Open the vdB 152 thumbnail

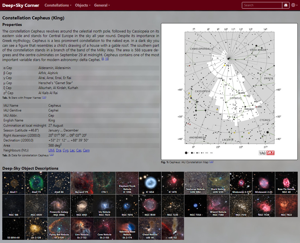click(x=173, y=228)
